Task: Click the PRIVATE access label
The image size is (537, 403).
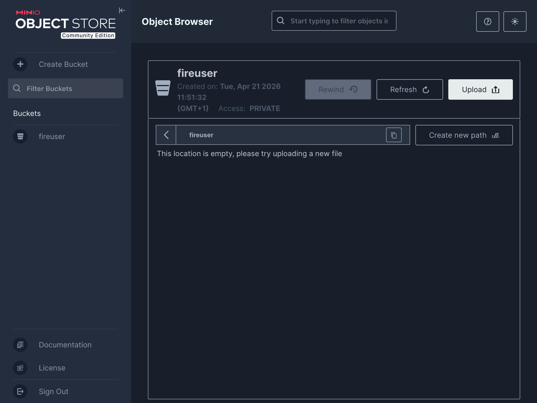Action: (265, 108)
